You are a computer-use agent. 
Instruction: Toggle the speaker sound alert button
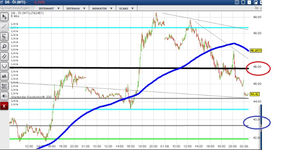click(4, 96)
